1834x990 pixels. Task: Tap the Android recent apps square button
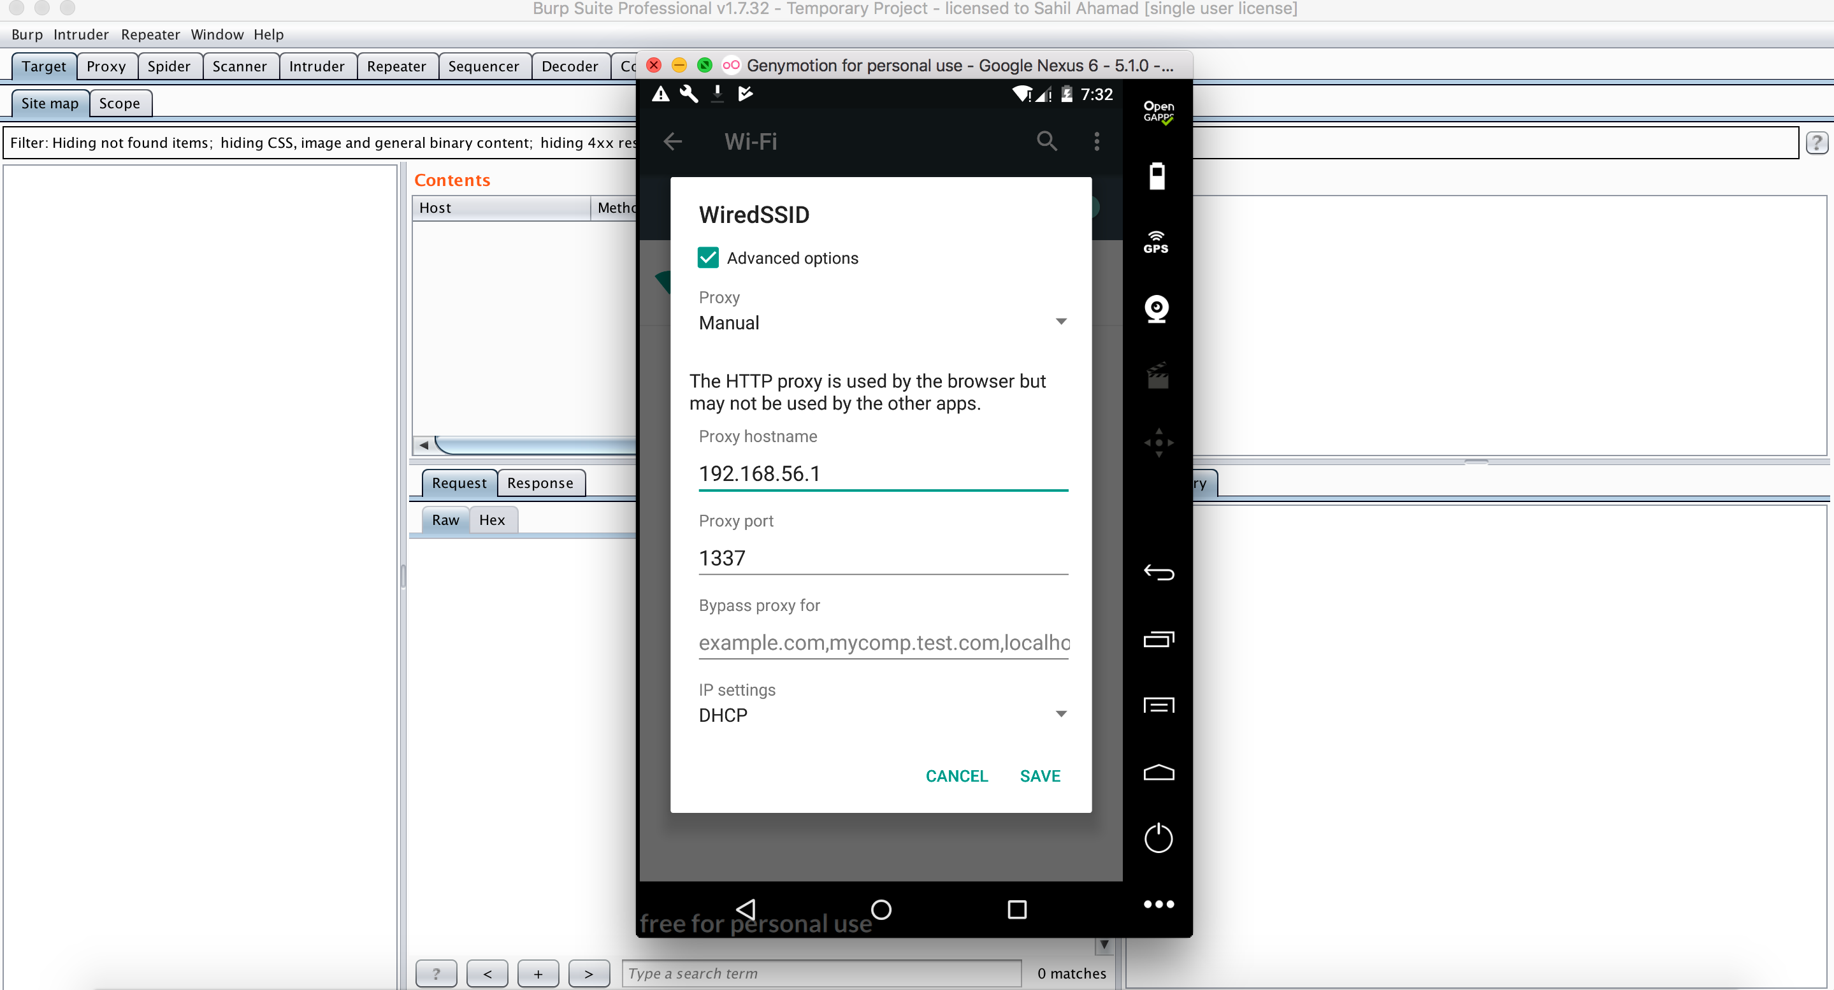(1016, 909)
